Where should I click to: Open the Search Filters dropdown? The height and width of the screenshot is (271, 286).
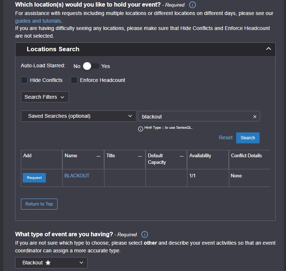45,97
